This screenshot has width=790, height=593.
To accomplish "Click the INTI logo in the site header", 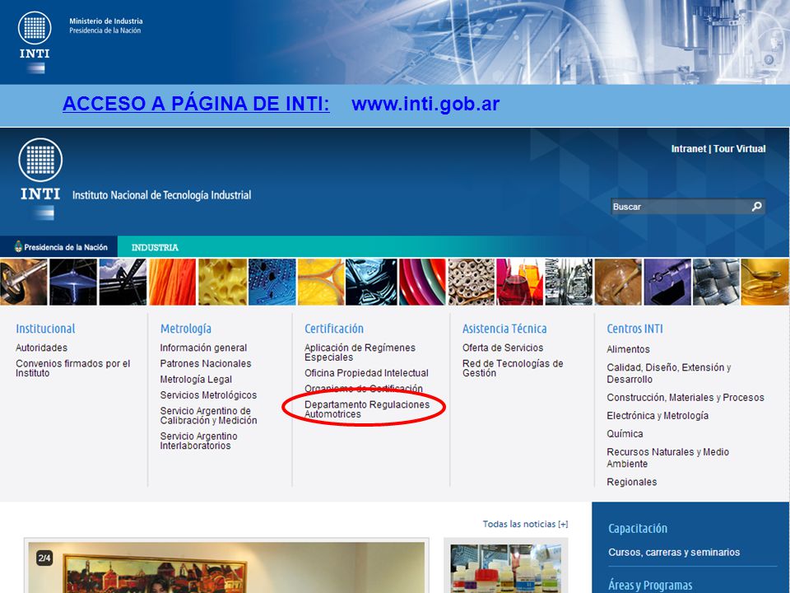I will [40, 178].
